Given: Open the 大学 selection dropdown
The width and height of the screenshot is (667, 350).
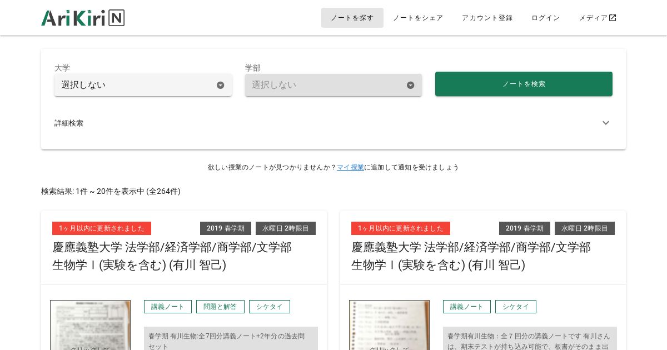Looking at the screenshot, I should tap(143, 85).
